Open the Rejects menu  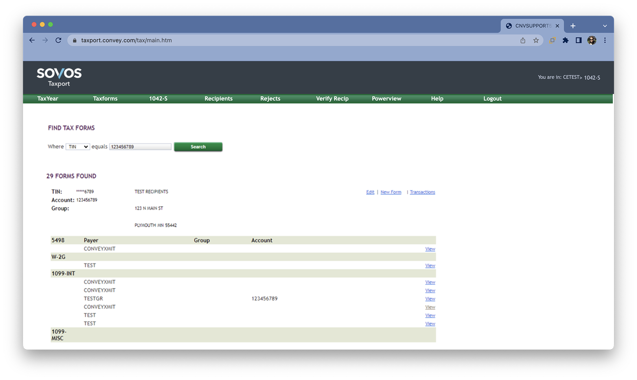click(x=270, y=98)
